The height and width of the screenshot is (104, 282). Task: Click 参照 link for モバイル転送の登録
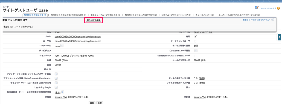tap(196, 46)
